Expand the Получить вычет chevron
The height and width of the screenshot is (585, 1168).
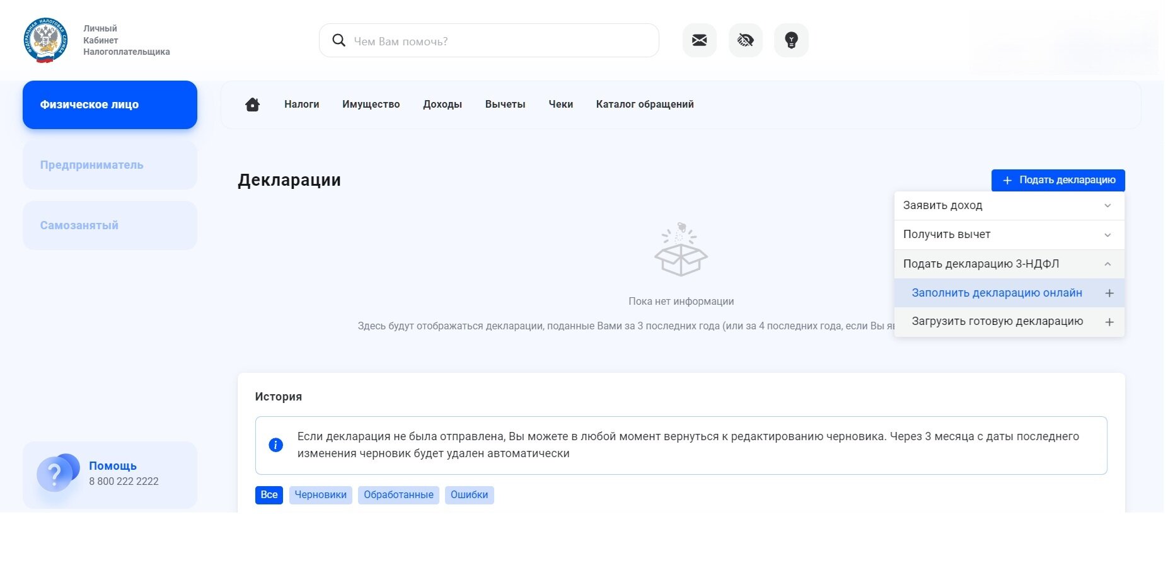[x=1107, y=235]
